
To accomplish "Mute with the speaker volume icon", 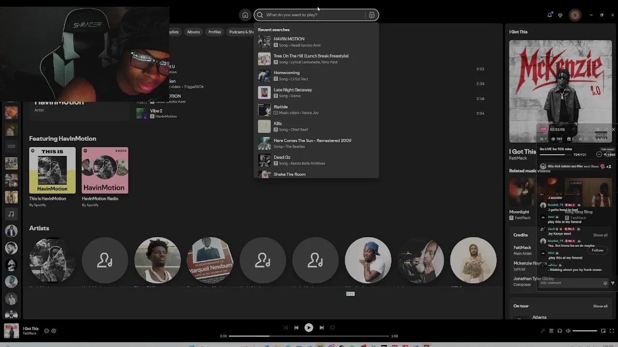I will (568, 331).
